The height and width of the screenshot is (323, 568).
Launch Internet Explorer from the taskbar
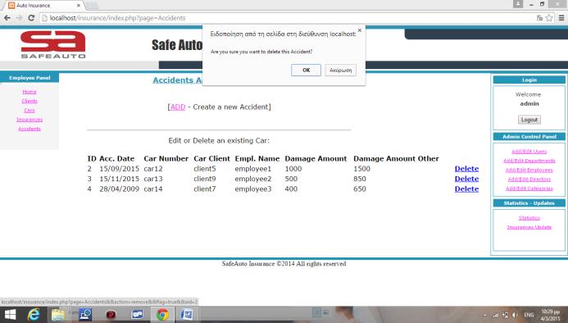34,314
